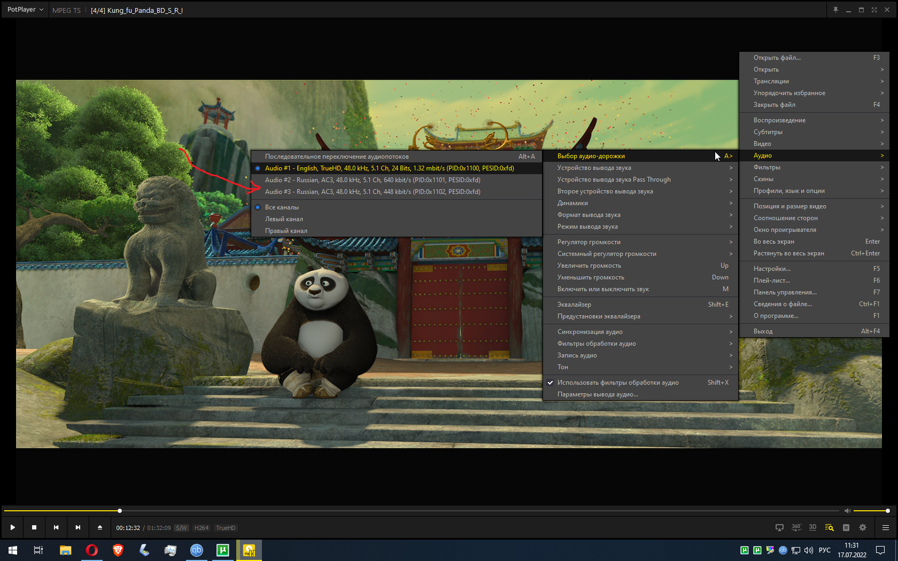Expand 'Предустановки эквалайзера' submenu
Screen dimensions: 898x561
(x=640, y=316)
